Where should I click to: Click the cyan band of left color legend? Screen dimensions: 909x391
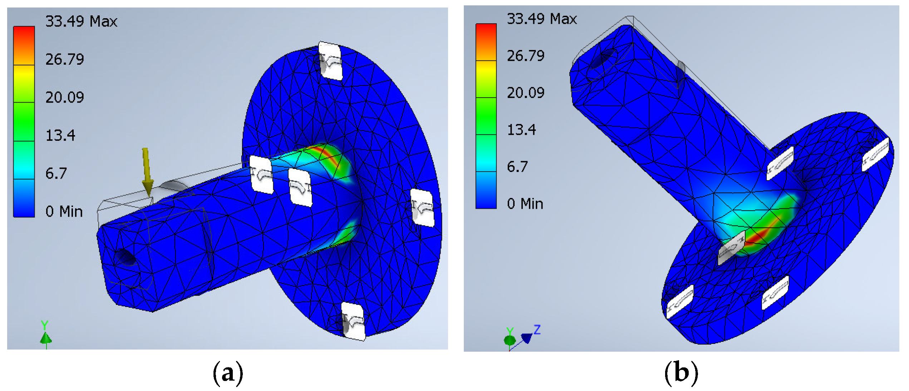pos(24,168)
